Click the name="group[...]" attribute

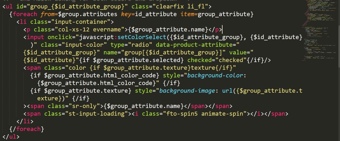point(165,52)
